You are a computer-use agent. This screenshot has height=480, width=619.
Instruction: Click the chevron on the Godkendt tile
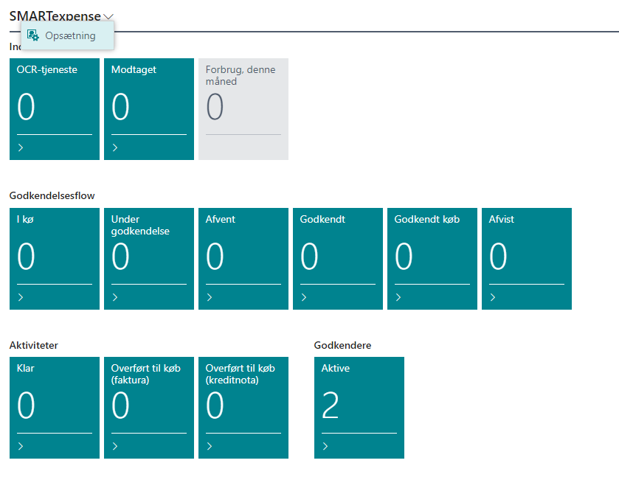pos(304,297)
